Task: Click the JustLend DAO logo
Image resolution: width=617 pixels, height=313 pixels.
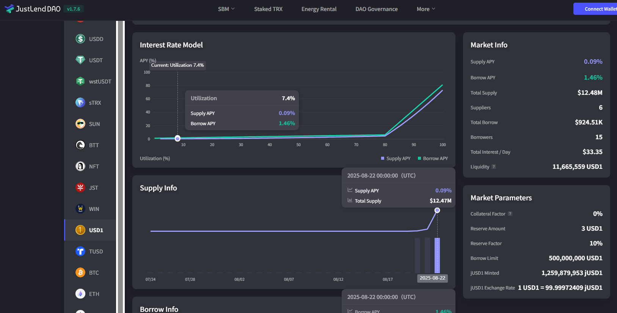Action: [x=33, y=9]
